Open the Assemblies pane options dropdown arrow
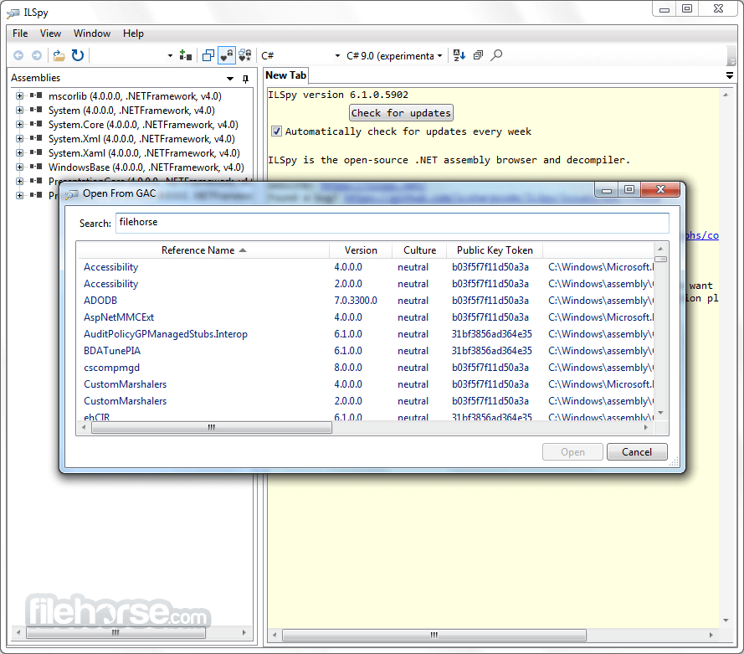This screenshot has height=654, width=744. [230, 79]
